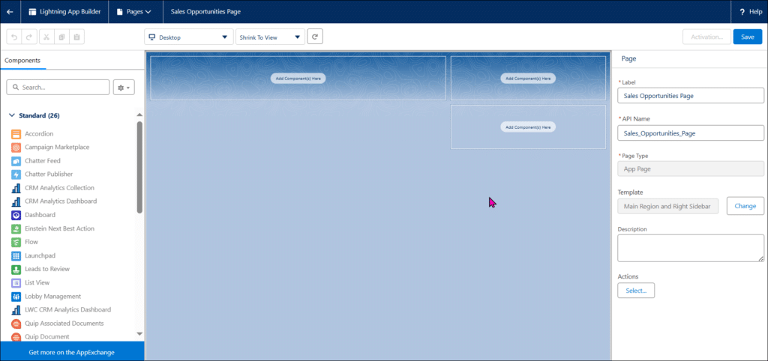Click the Refresh canvas icon
The height and width of the screenshot is (361, 768).
[315, 37]
